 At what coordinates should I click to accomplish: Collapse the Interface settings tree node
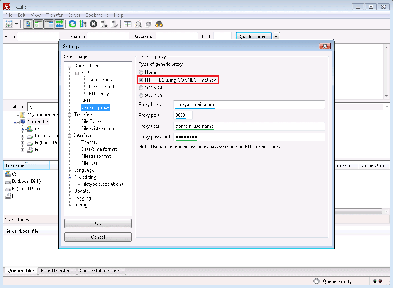pos(70,136)
